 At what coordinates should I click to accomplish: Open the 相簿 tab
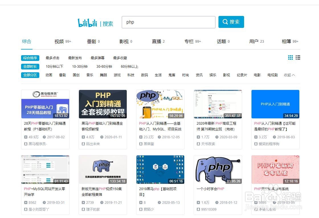(x=290, y=42)
